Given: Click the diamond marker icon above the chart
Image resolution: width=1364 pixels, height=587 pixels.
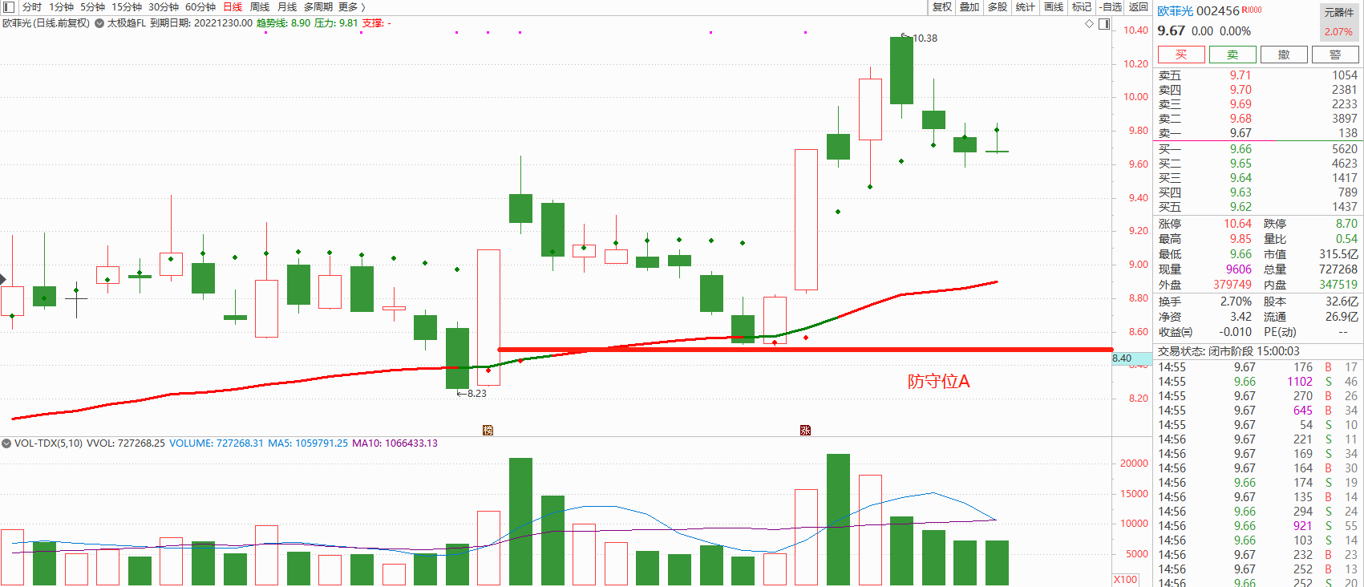Looking at the screenshot, I should [1090, 24].
